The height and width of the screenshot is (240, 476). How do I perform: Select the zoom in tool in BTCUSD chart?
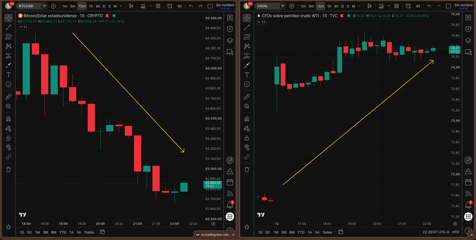8,106
